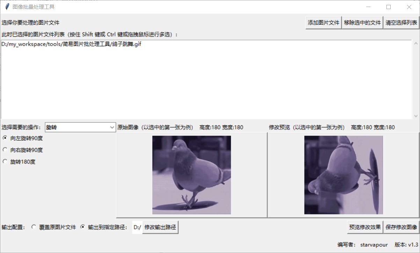Click the scrollbar down arrow of the file list
Screen dimensions: 420x253
pos(416,116)
